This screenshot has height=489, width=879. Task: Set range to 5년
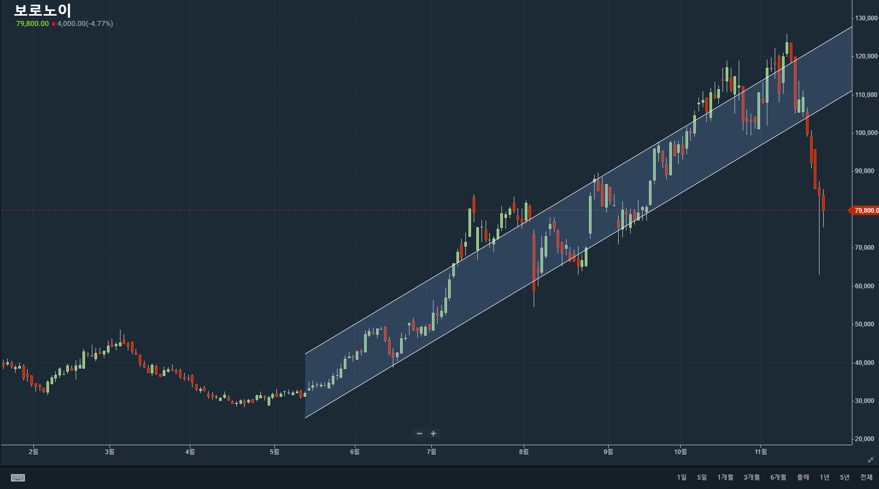coord(845,478)
